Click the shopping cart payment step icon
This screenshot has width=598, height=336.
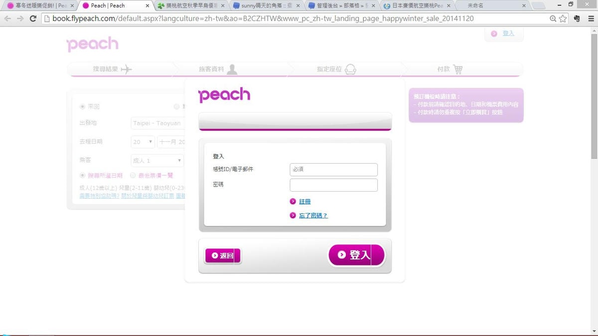coord(457,69)
